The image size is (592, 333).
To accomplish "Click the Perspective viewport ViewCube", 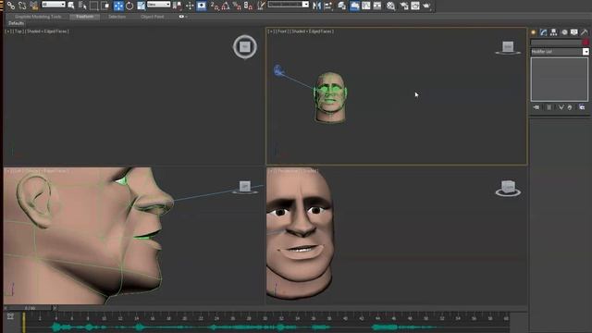I will [x=508, y=189].
